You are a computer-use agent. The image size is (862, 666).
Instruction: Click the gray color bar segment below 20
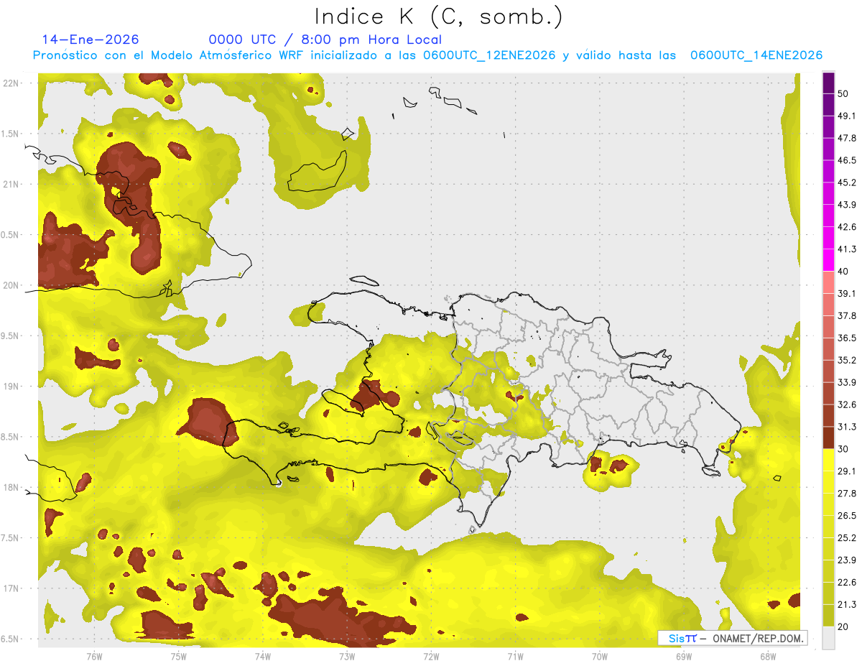click(x=828, y=638)
